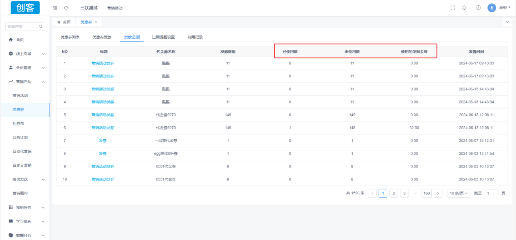The height and width of the screenshot is (240, 516).
Task: Open the notification bell
Action: [464, 8]
